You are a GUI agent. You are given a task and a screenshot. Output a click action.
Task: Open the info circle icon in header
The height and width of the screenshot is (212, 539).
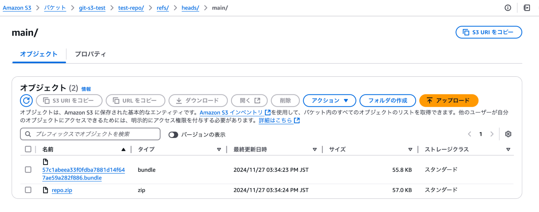tap(508, 8)
